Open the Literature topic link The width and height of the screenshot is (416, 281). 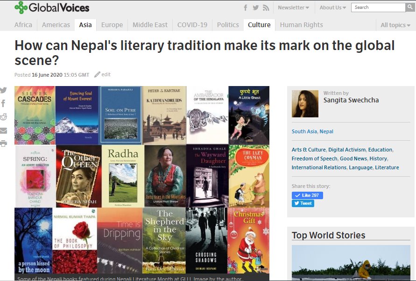click(x=387, y=167)
